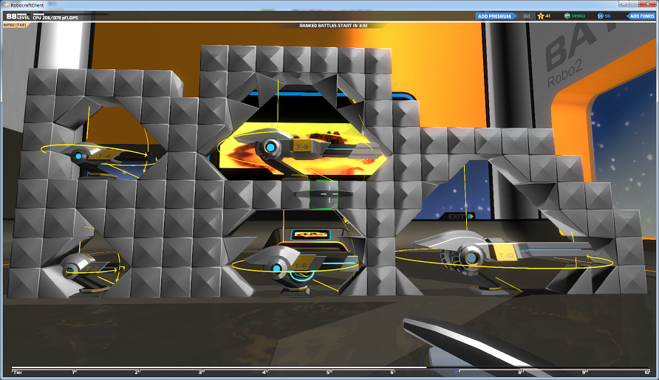Click the ranked battles countdown banner

tap(333, 26)
